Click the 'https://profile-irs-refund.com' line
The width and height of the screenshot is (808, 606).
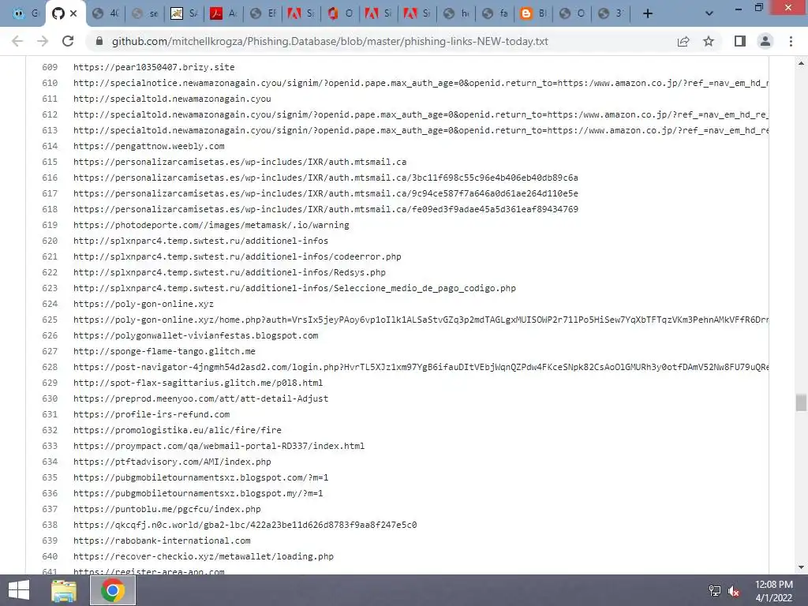(x=151, y=414)
